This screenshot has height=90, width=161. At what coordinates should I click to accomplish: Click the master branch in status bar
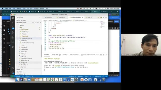pyautogui.click(x=18, y=76)
